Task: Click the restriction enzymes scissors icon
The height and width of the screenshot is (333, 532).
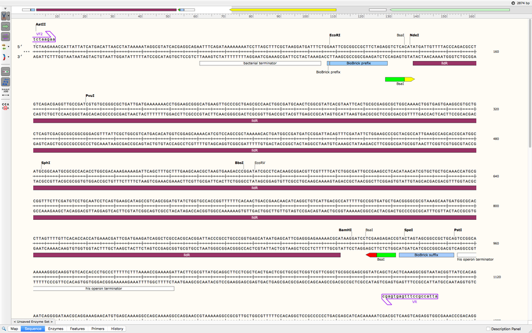Action: pyautogui.click(x=6, y=14)
